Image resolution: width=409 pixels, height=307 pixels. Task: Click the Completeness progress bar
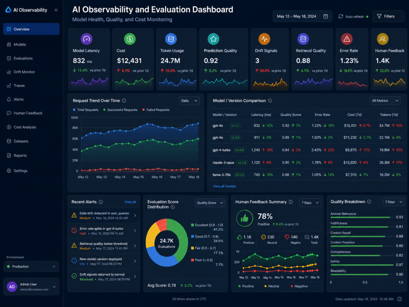coord(362,255)
